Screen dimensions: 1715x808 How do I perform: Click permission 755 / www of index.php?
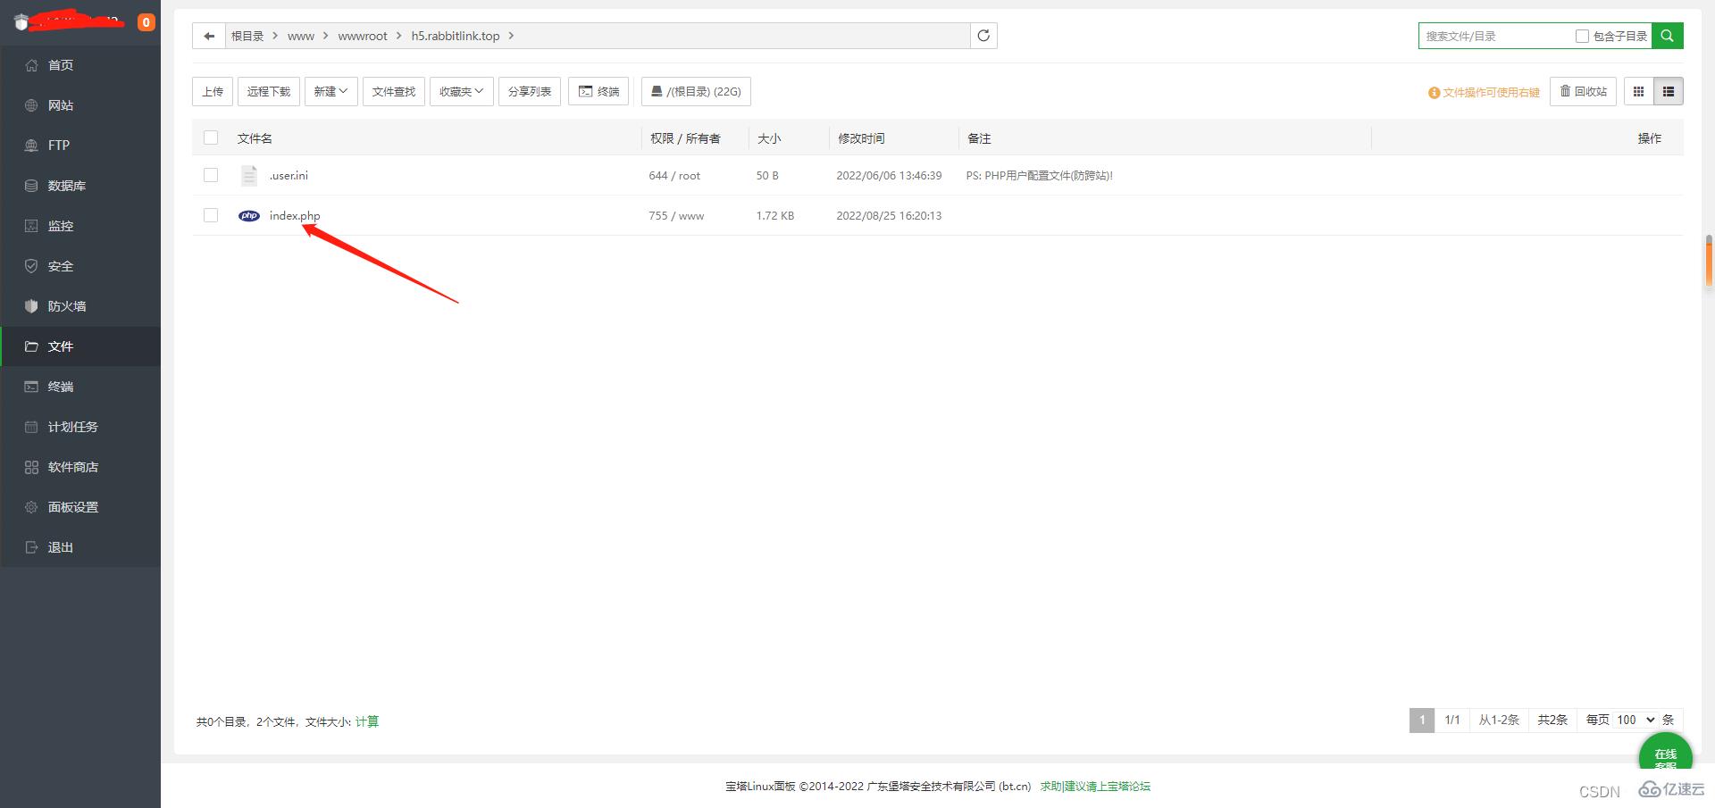[676, 215]
